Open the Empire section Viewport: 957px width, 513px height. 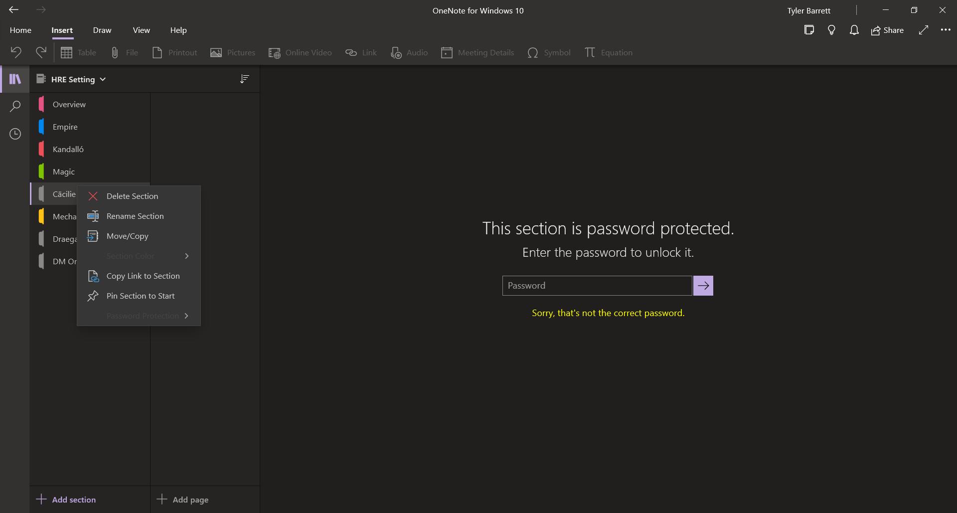point(90,127)
